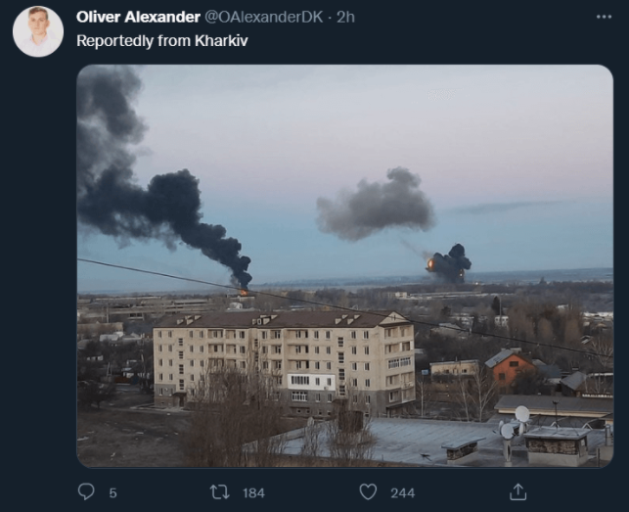Click the satellite dishes on the rooftop
Screen dimensions: 629x512
(x=515, y=423)
